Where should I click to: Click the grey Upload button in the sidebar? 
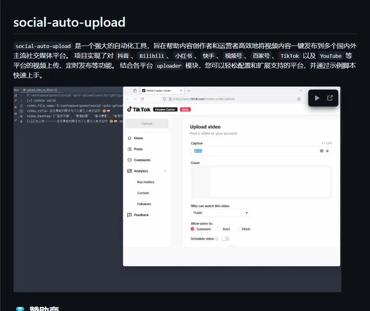(x=147, y=123)
